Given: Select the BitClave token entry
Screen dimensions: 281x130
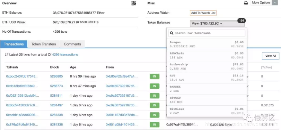Looking at the screenshot, I should [206, 111].
